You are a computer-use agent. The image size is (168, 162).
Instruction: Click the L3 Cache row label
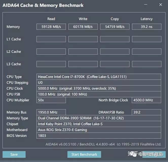click(x=14, y=64)
